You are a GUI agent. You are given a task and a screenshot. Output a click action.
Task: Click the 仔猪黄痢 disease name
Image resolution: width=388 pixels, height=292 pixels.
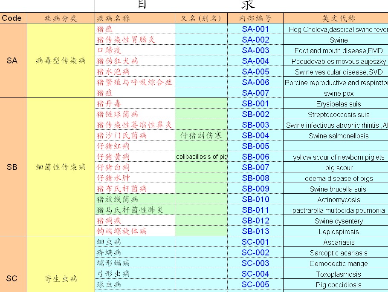pyautogui.click(x=113, y=157)
